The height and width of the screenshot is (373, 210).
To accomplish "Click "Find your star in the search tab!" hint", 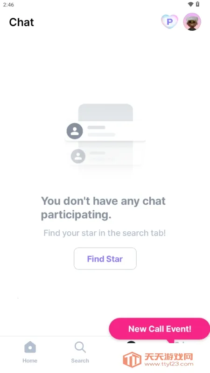I will pyautogui.click(x=105, y=233).
